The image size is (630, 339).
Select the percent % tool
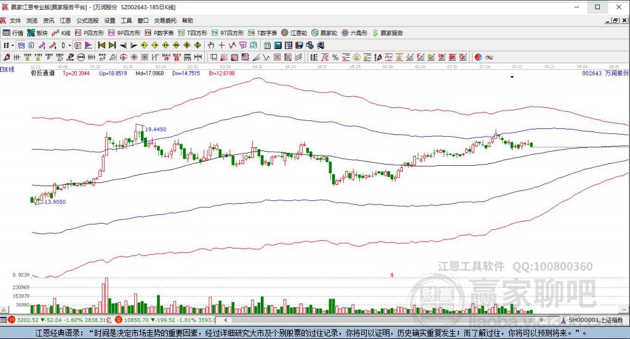pyautogui.click(x=335, y=57)
